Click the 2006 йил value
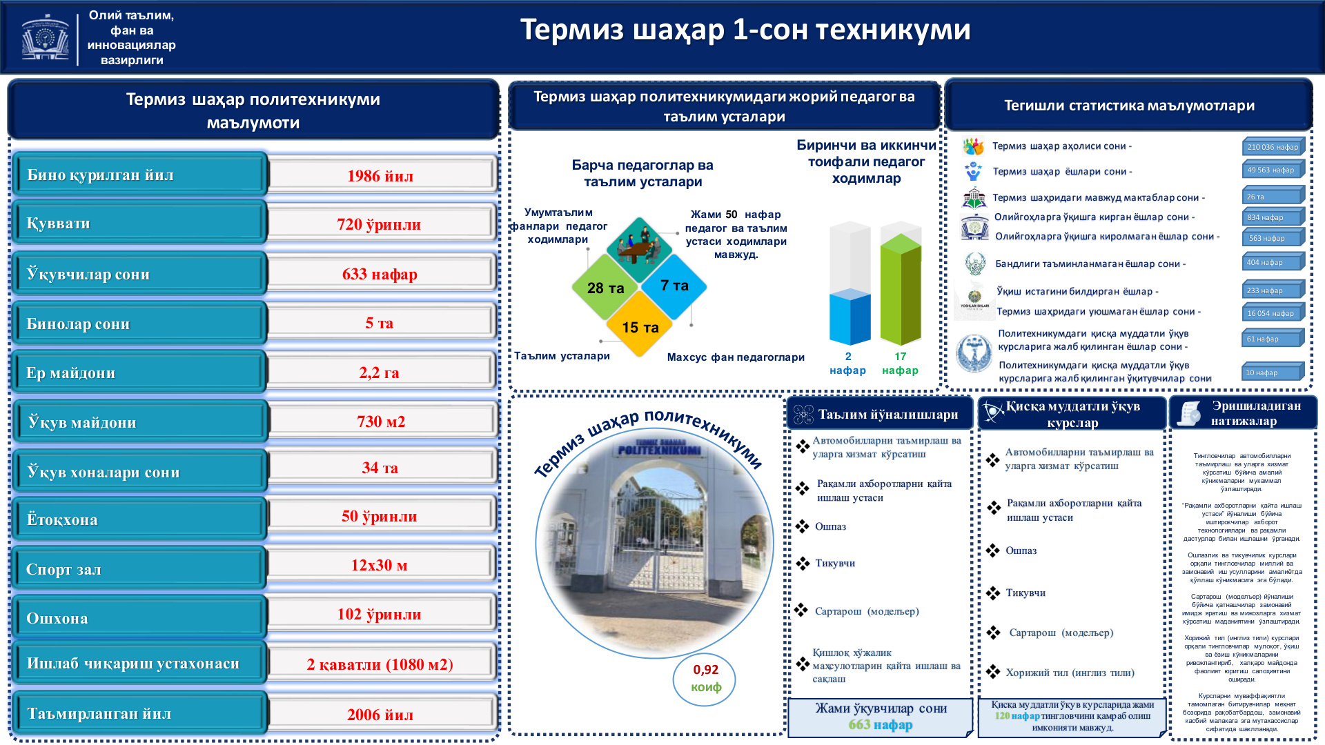 382,714
